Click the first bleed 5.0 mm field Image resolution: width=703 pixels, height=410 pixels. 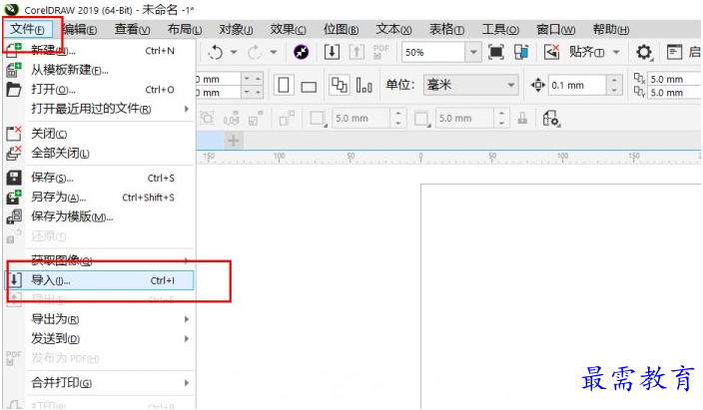[x=360, y=119]
